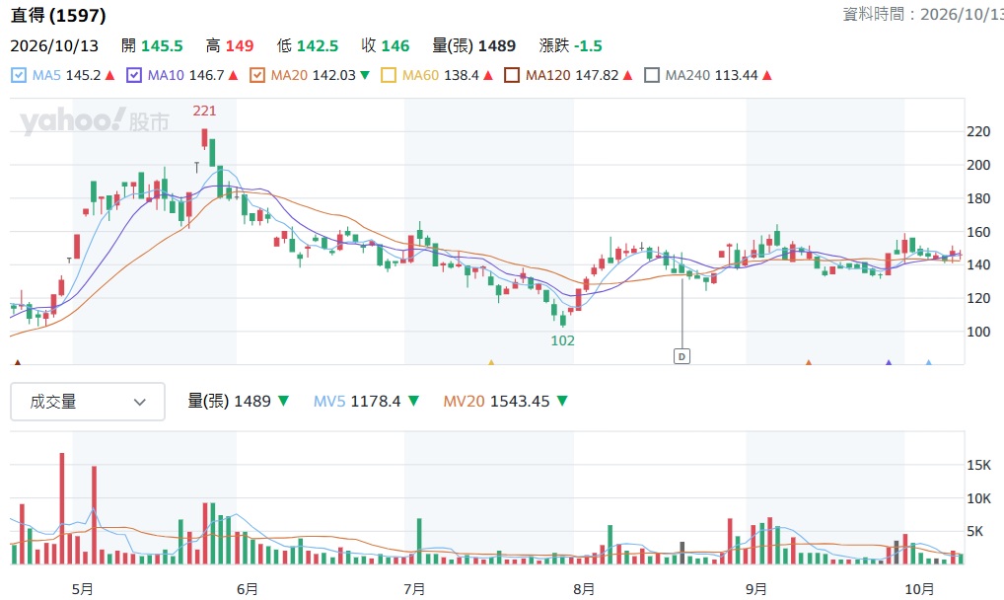Click the red up arrow beside MA60 value
The width and height of the screenshot is (1004, 600).
coord(488,76)
